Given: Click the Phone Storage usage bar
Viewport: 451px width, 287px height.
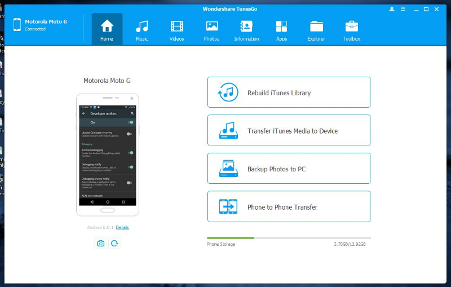Looking at the screenshot, I should pyautogui.click(x=289, y=238).
